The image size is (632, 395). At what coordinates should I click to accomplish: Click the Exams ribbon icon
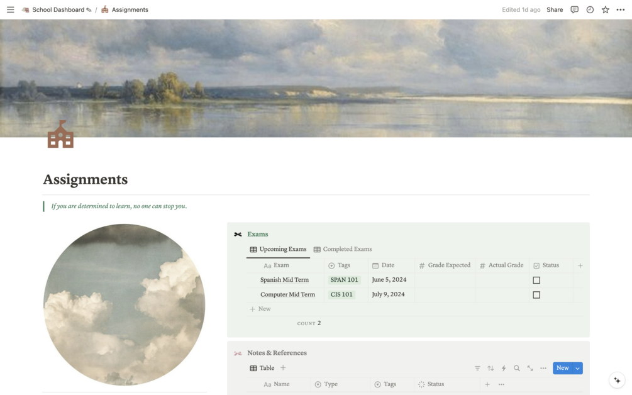tap(238, 234)
